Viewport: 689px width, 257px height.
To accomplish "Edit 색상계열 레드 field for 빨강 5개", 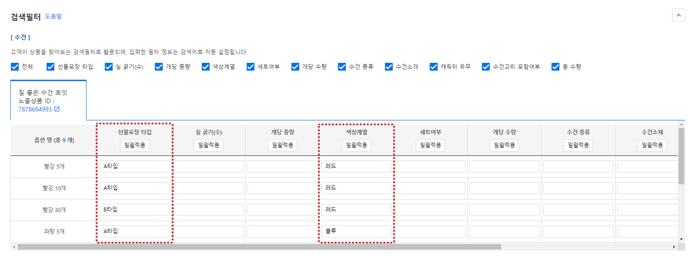I will (356, 166).
